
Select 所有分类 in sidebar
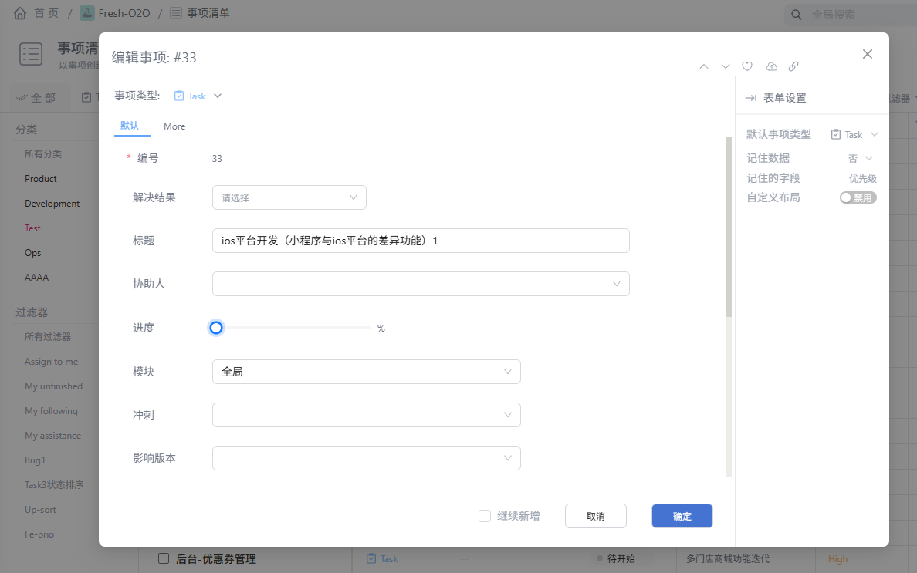(43, 154)
